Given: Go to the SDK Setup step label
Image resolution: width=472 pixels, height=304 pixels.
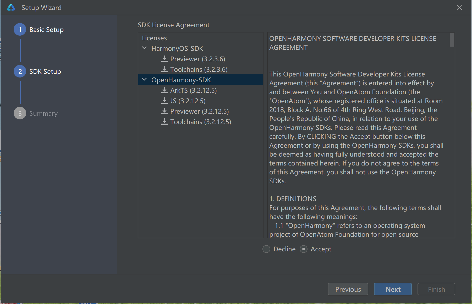Looking at the screenshot, I should [45, 72].
